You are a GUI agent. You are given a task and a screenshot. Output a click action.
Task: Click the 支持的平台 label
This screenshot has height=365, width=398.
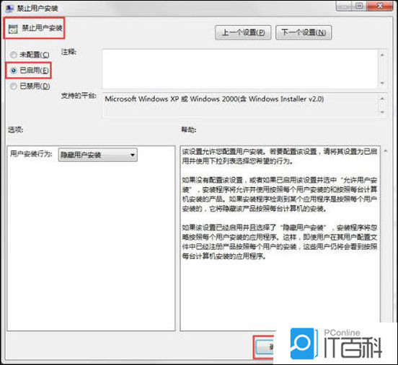pyautogui.click(x=79, y=96)
